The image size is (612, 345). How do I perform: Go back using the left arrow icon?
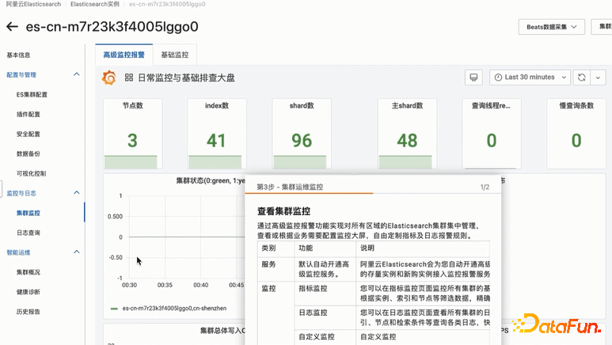click(x=12, y=27)
